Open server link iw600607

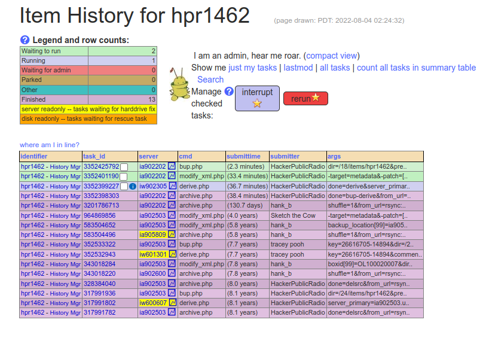[x=153, y=303]
